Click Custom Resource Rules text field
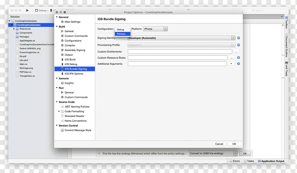The image size is (297, 173). [178, 58]
